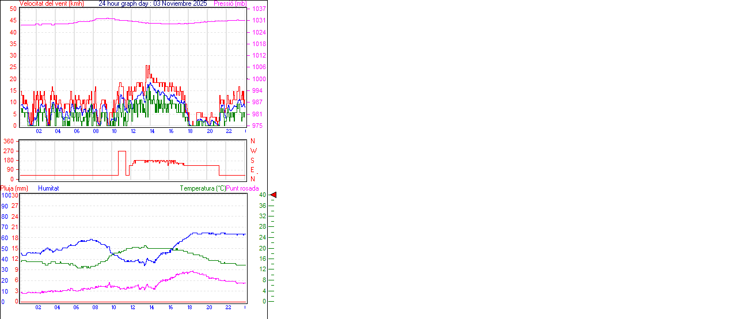Click the red triangle marker beside temperature axis

pyautogui.click(x=273, y=195)
